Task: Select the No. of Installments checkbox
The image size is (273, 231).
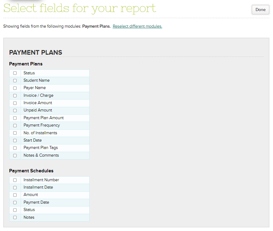Action: click(x=15, y=133)
